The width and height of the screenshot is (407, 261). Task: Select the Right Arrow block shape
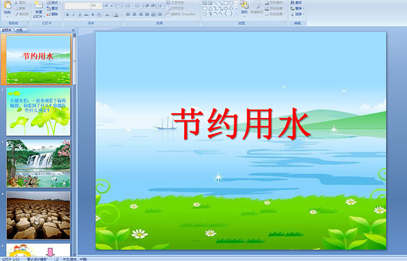pyautogui.click(x=226, y=9)
